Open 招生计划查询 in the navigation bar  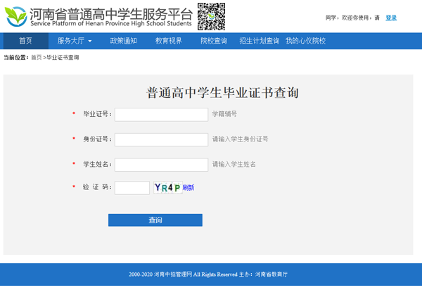tap(260, 41)
